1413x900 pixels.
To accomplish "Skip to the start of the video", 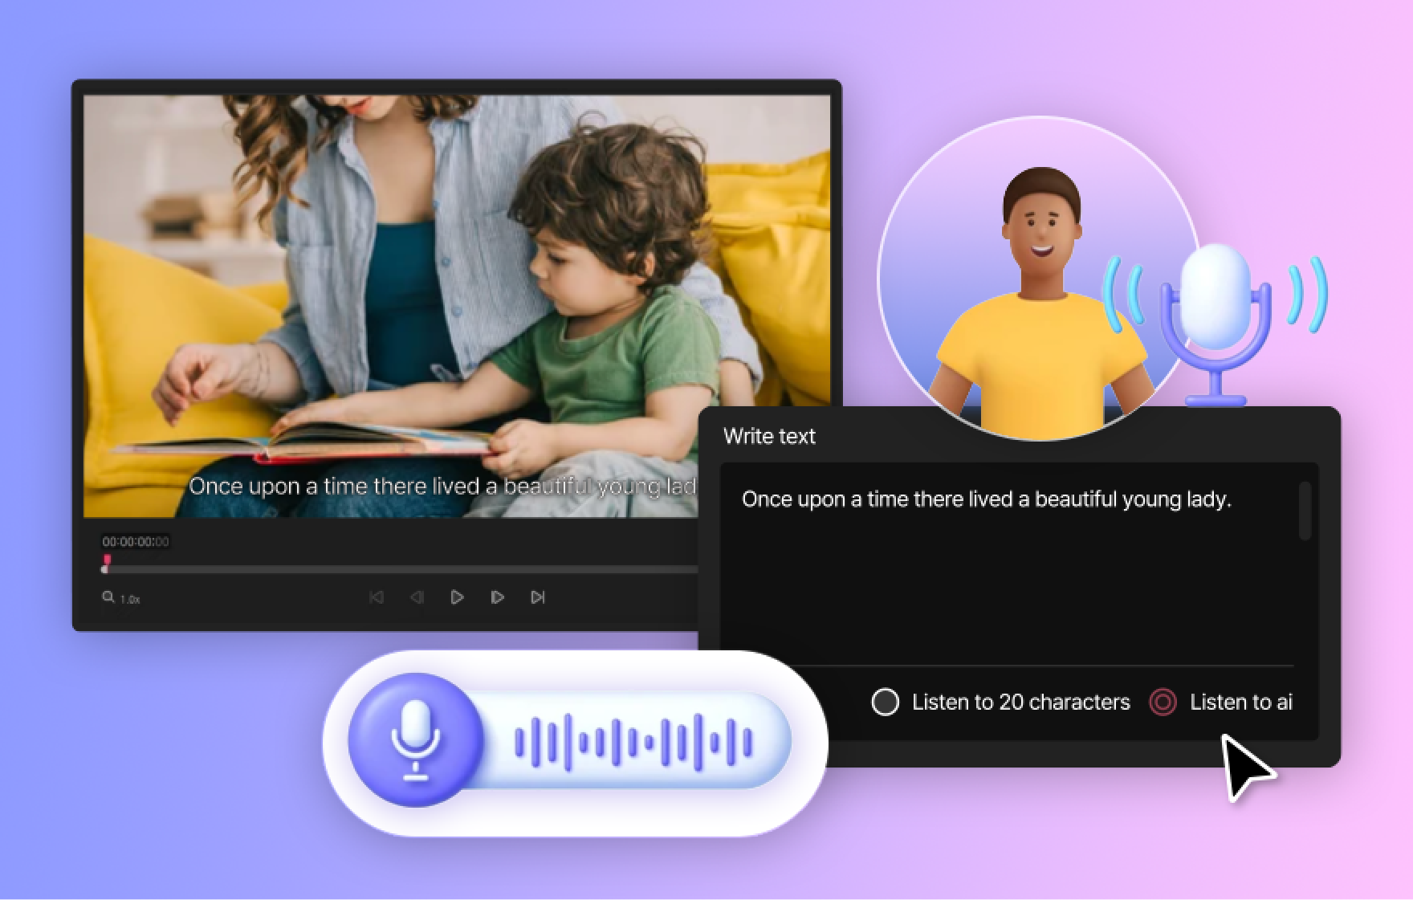I will pyautogui.click(x=376, y=597).
